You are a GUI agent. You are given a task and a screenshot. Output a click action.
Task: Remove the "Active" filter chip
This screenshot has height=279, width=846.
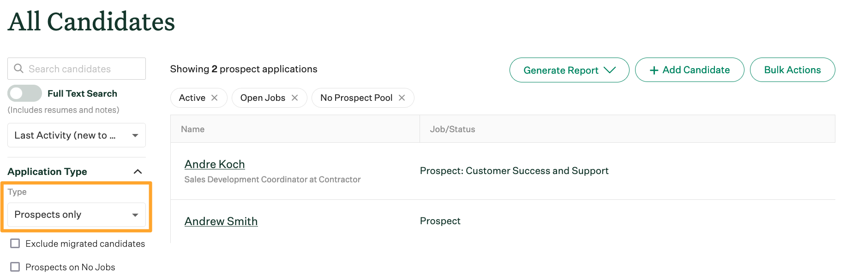point(215,98)
